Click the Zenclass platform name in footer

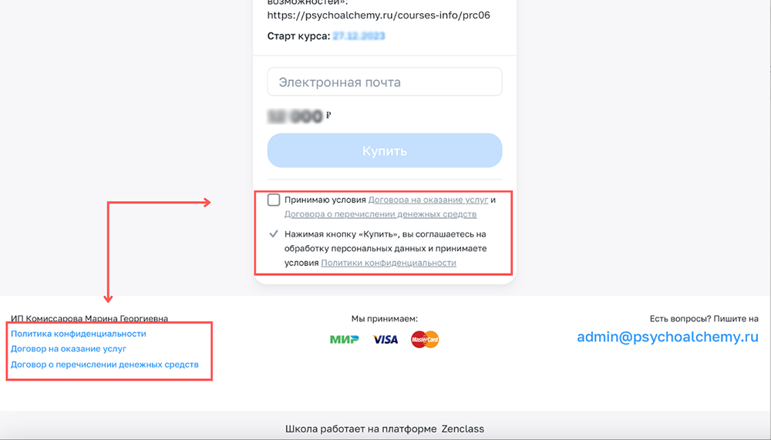point(463,429)
